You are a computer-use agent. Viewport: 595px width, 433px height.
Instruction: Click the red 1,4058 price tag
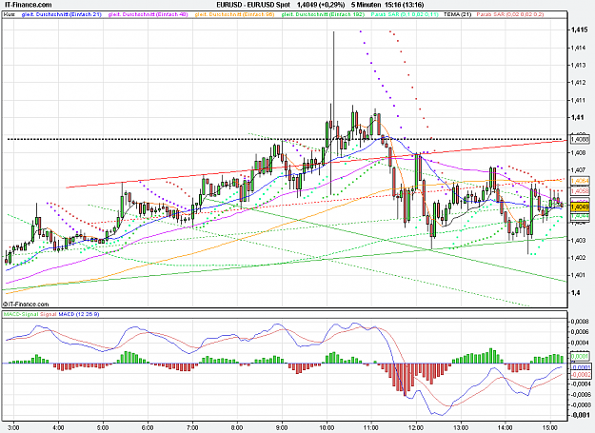click(580, 190)
